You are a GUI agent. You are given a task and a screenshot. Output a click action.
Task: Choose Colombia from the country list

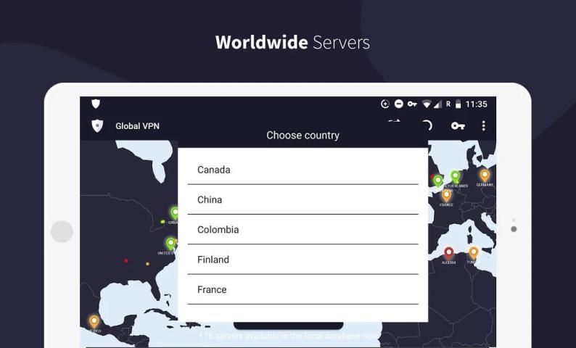click(x=303, y=230)
